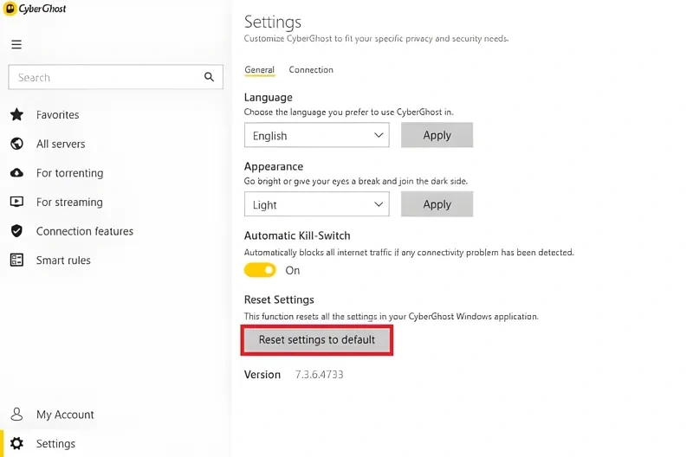The image size is (693, 457).
Task: Click the On label beside Kill-Switch
Action: [293, 270]
